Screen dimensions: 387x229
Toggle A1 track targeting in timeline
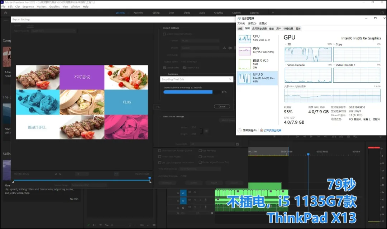tap(183, 201)
